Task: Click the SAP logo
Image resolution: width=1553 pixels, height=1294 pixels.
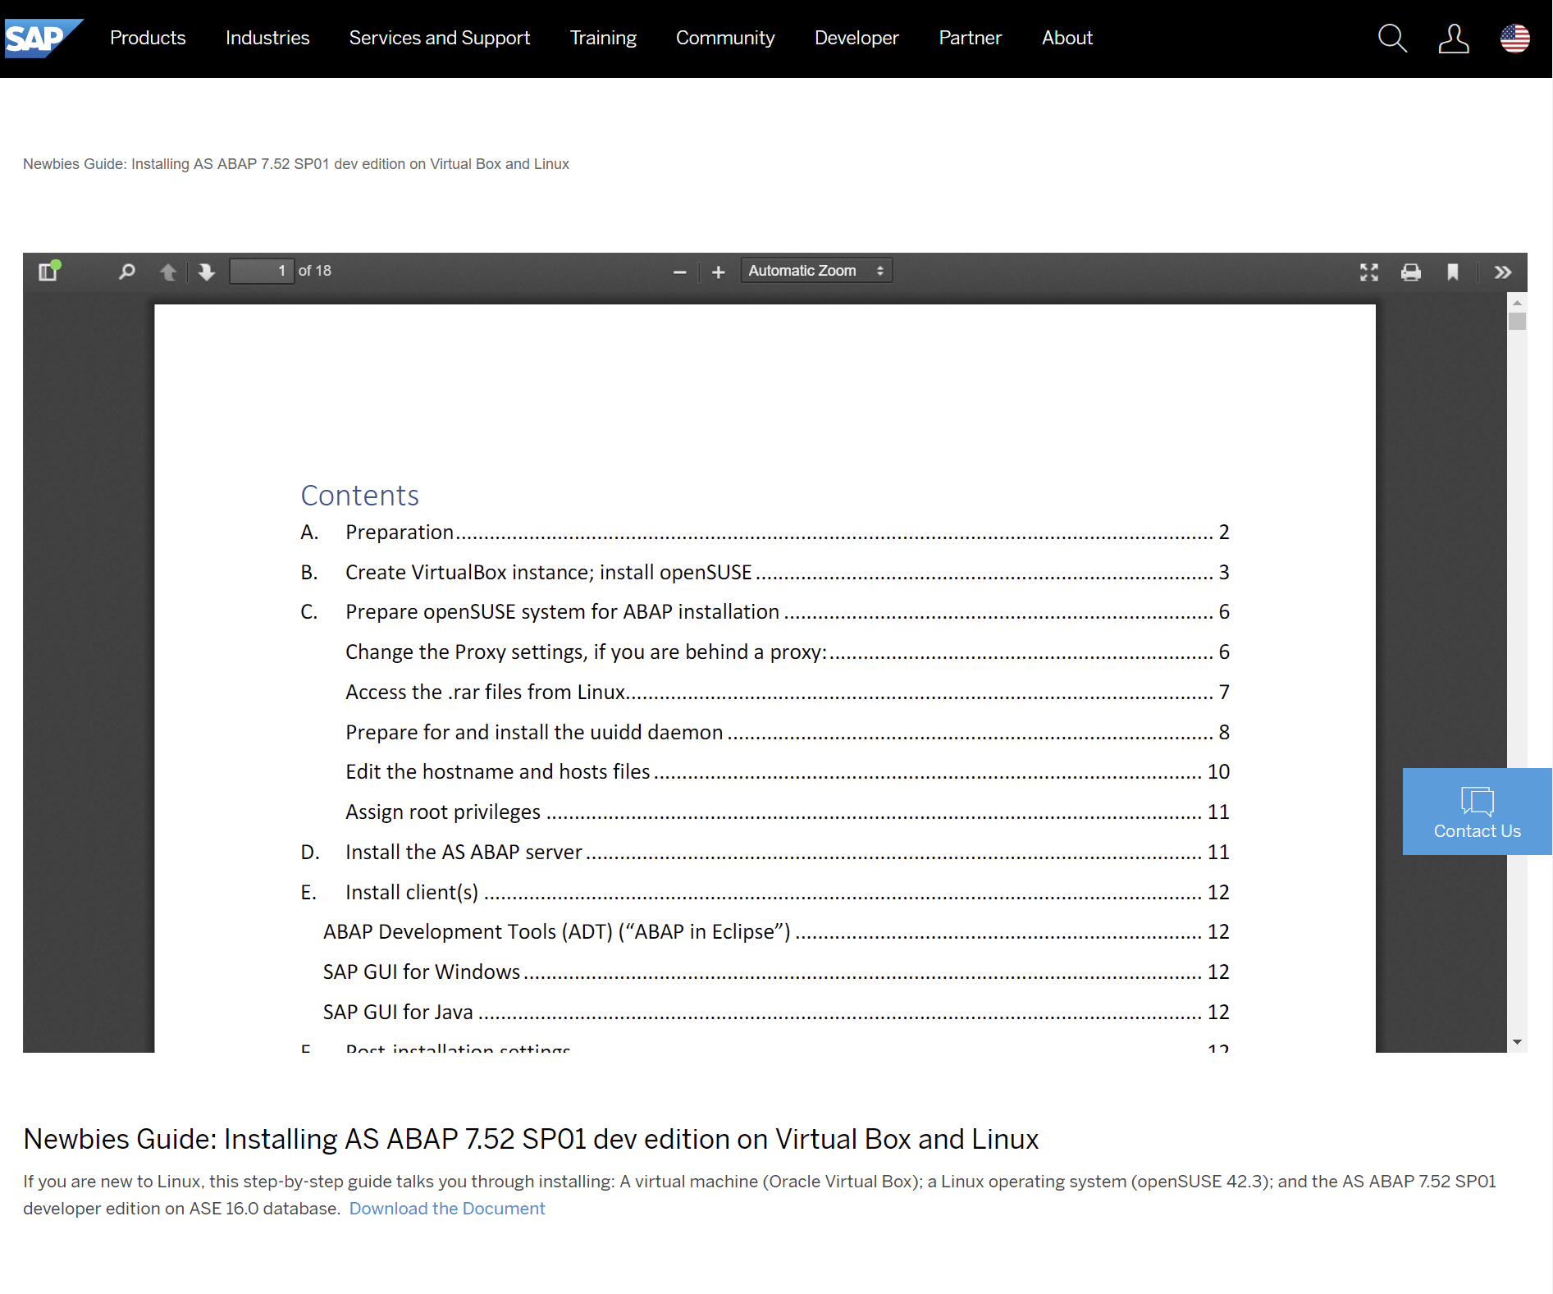Action: point(43,38)
